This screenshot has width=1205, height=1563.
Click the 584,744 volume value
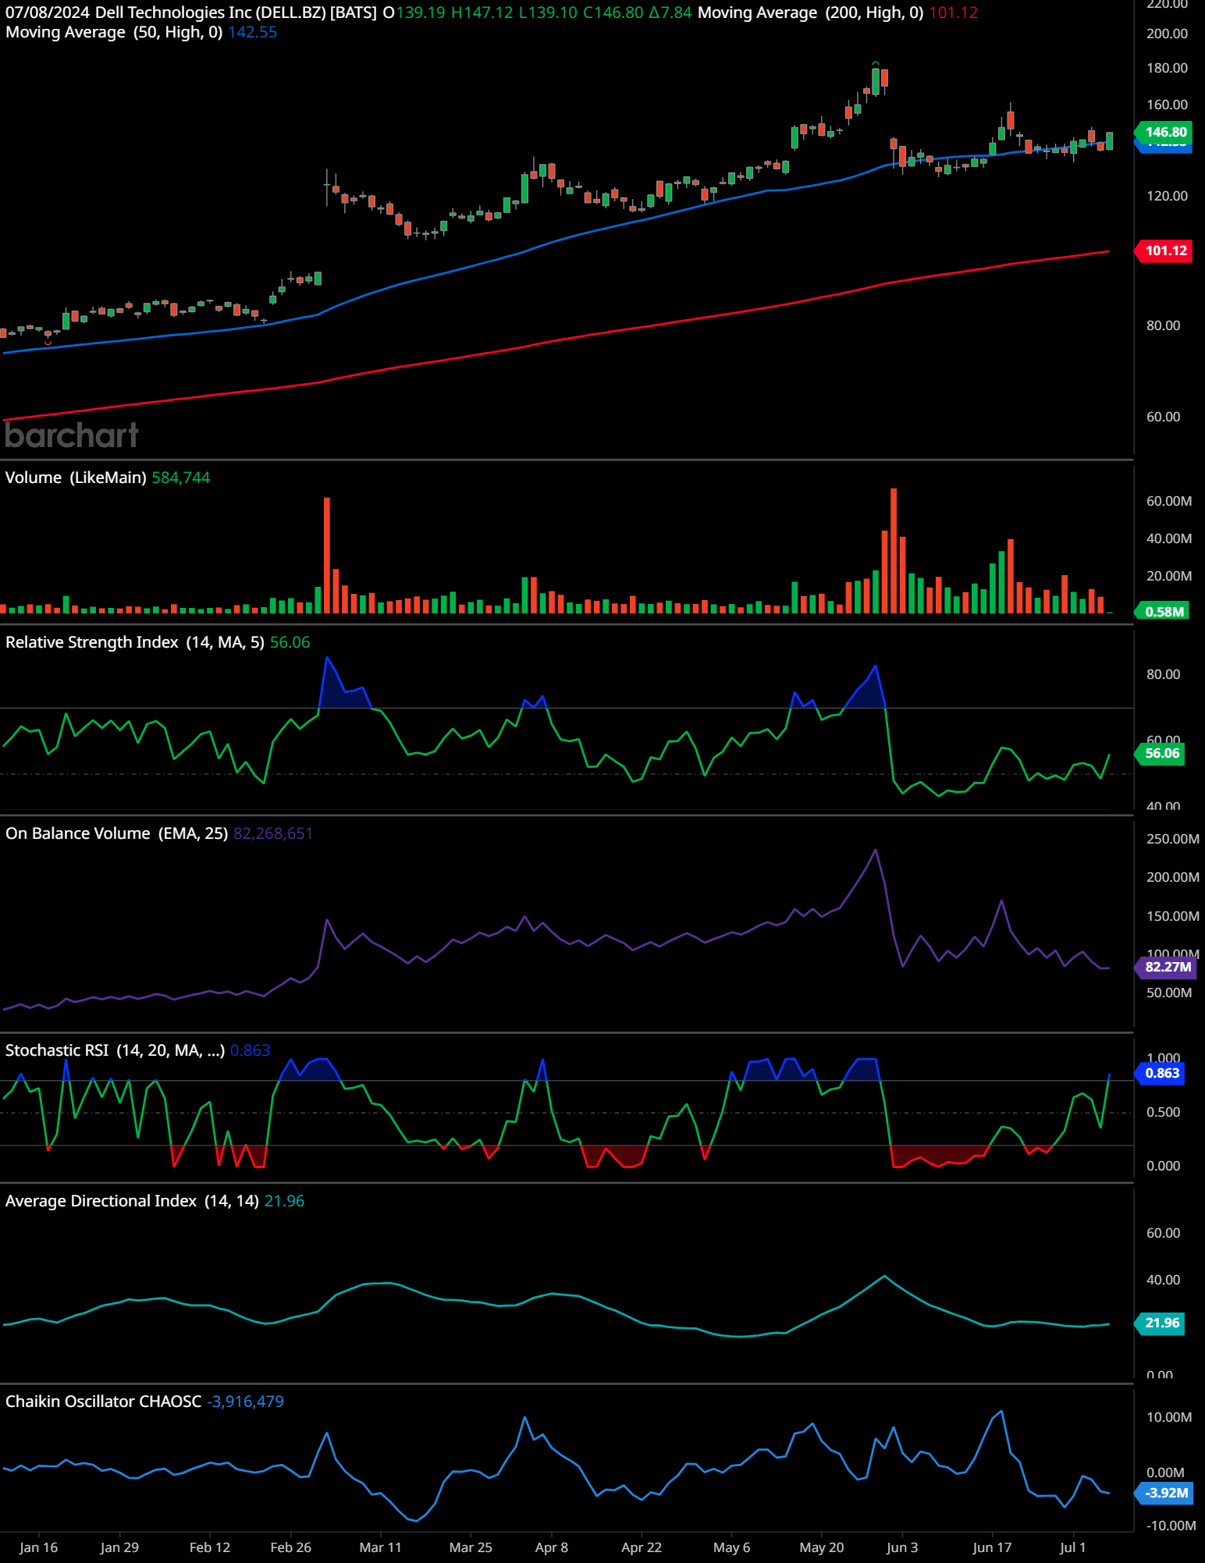click(x=181, y=478)
